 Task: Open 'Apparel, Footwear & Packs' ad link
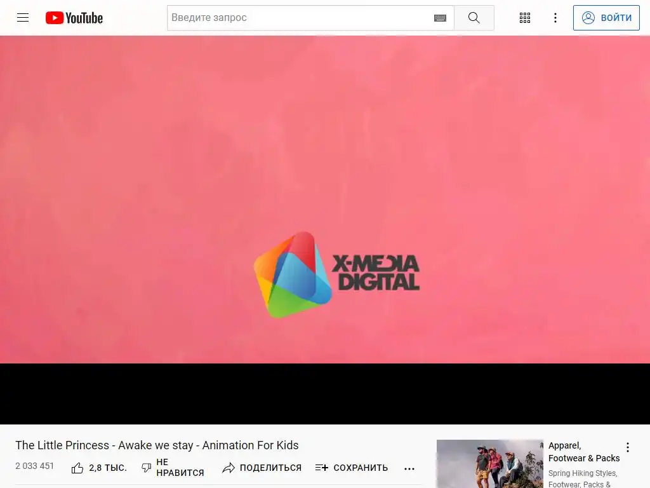click(x=584, y=452)
